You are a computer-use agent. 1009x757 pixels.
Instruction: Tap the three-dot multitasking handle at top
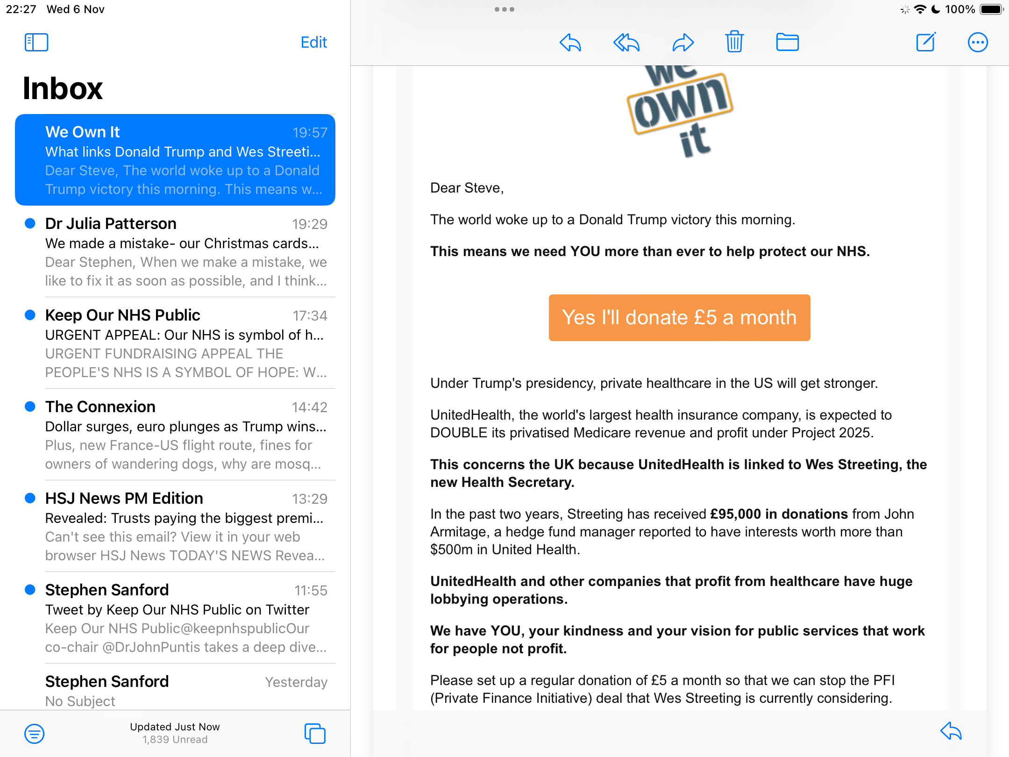(504, 9)
